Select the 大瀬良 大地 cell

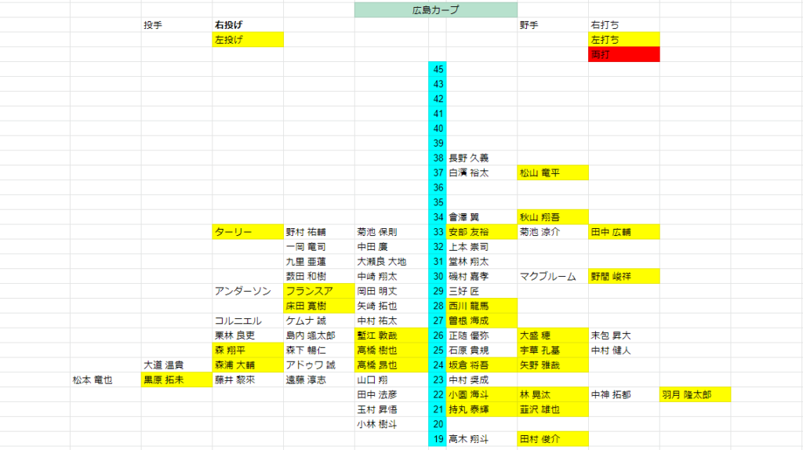pyautogui.click(x=391, y=262)
